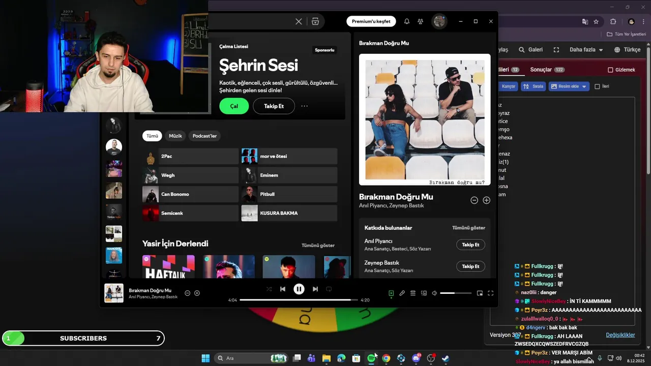Viewport: 651px width, 366px height.
Task: Toggle fullscreen icon on the wheel page
Action: (556, 50)
